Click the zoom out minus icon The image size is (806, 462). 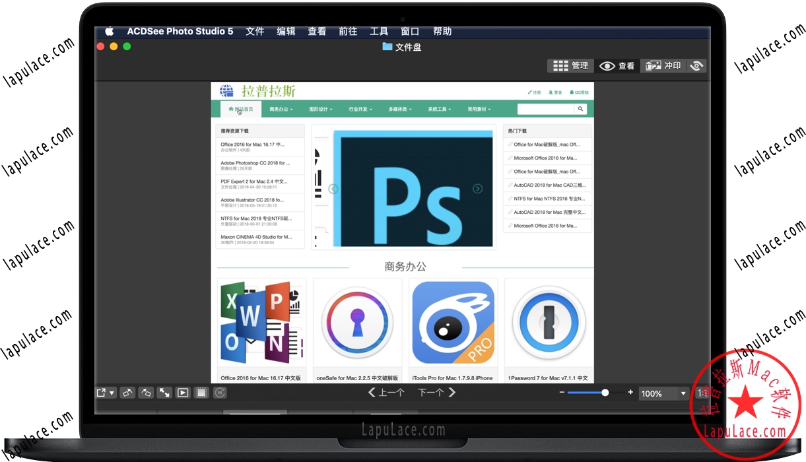pyautogui.click(x=562, y=393)
